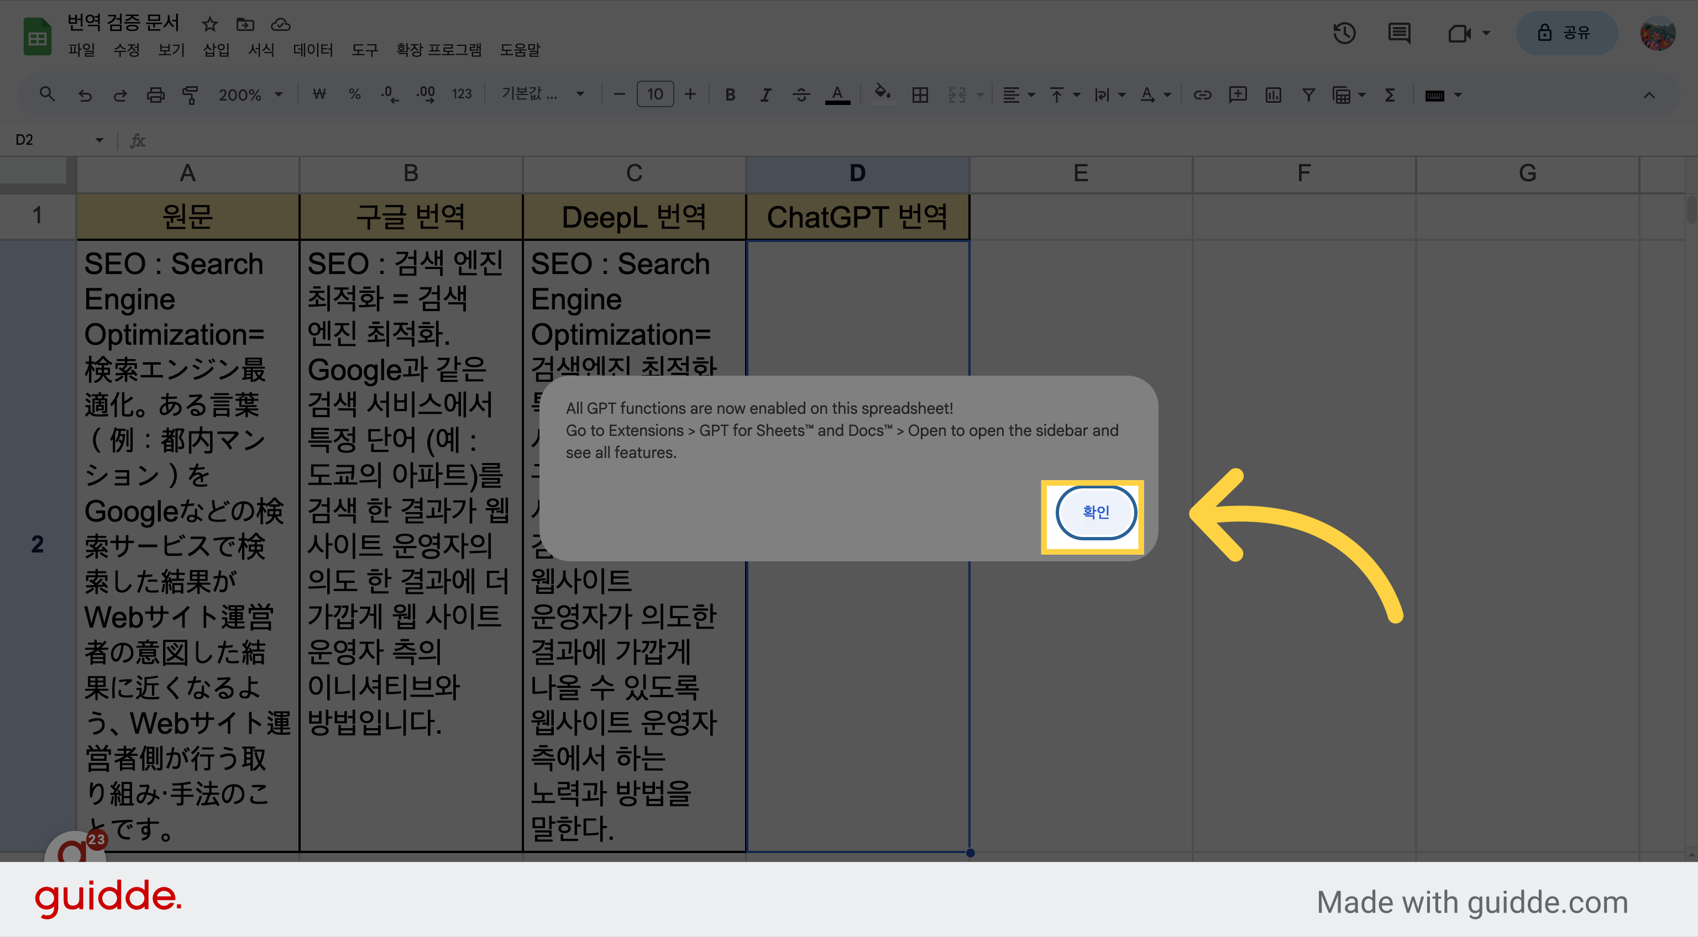Select column D header
The image size is (1698, 937).
pyautogui.click(x=857, y=173)
